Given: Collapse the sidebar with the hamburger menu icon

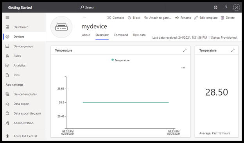Looking at the screenshot, I should [x=7, y=18].
